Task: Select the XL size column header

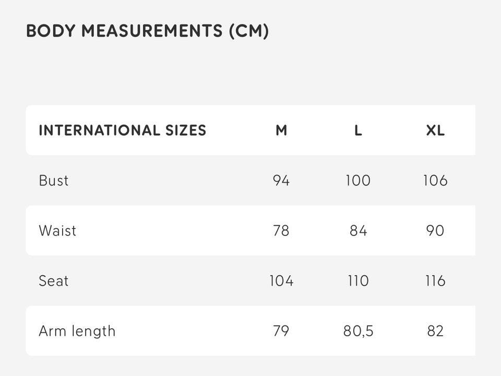Action: pyautogui.click(x=435, y=130)
